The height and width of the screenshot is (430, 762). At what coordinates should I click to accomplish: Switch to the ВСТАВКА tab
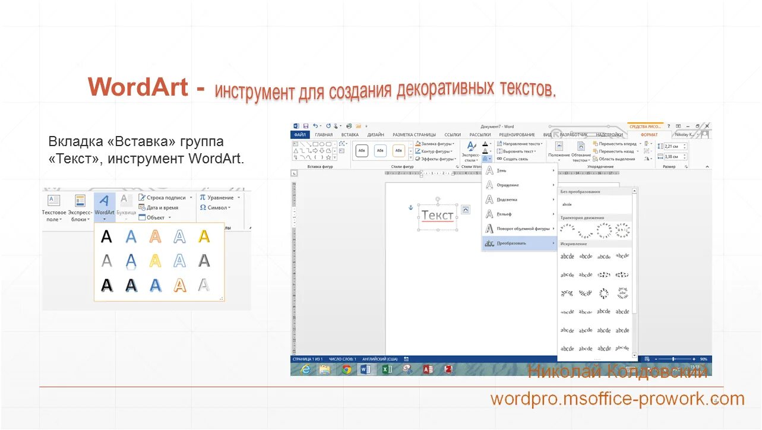[x=350, y=135]
